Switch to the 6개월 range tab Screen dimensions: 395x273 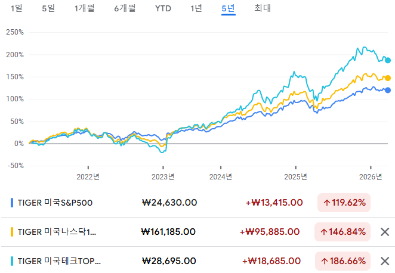pos(125,8)
